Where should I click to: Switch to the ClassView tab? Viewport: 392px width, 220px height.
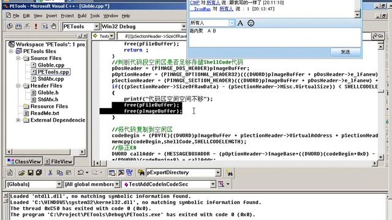coord(24,161)
